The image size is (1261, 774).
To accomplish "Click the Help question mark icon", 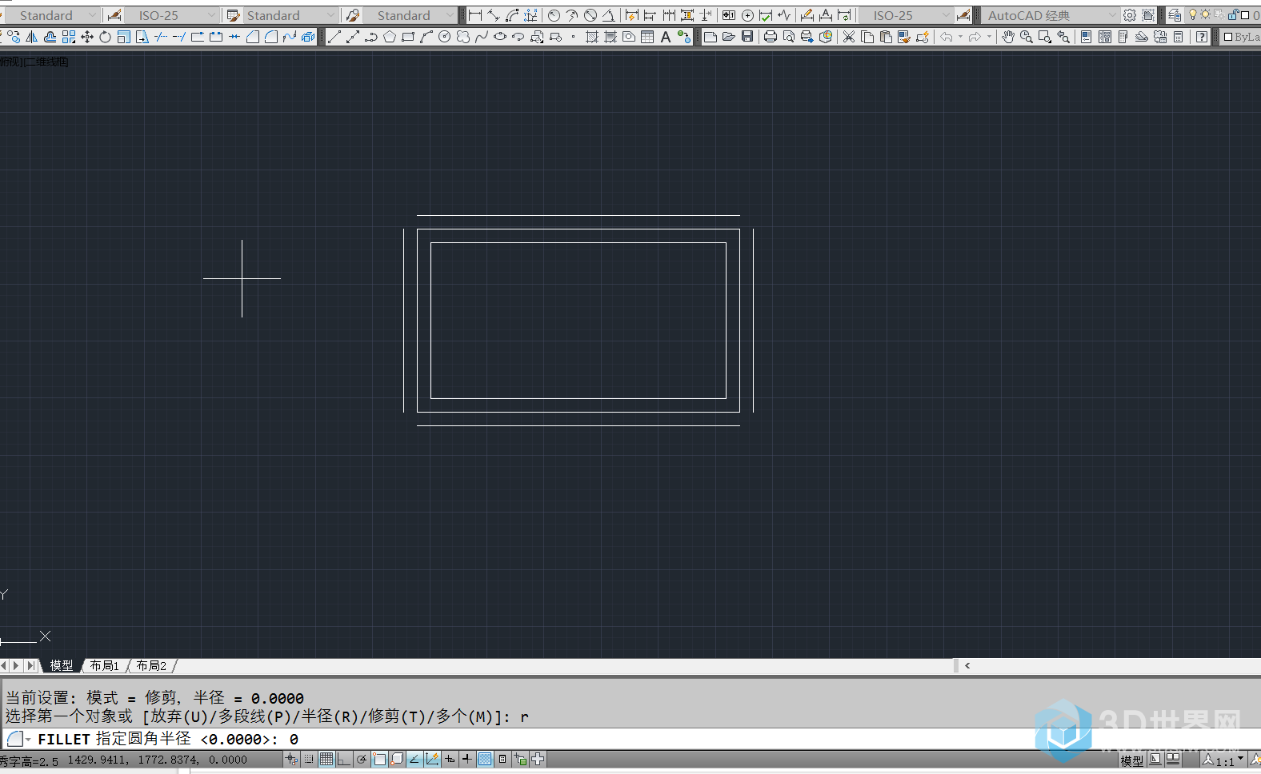I will [x=1202, y=37].
